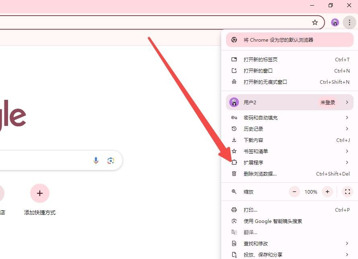358x259 pixels.
Task: Expand the 用户2 profile submenu arrow
Action: (347, 102)
